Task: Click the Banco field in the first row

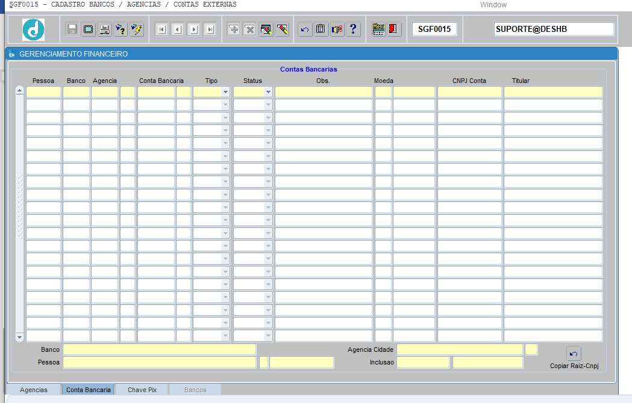Action: coord(76,92)
